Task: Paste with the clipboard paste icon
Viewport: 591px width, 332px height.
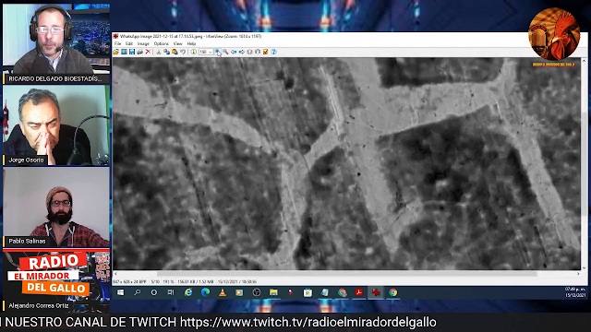Action: (x=175, y=52)
